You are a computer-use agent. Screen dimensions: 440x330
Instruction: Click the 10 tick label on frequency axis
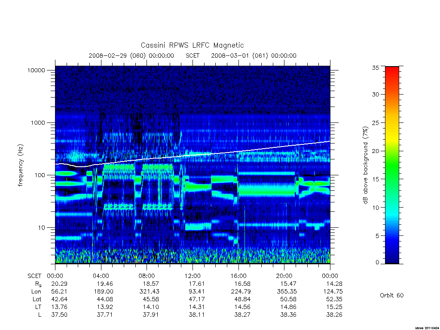tap(42, 228)
